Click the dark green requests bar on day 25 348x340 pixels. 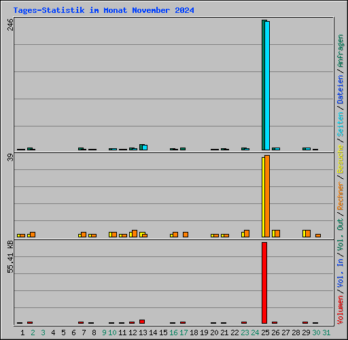point(263,85)
